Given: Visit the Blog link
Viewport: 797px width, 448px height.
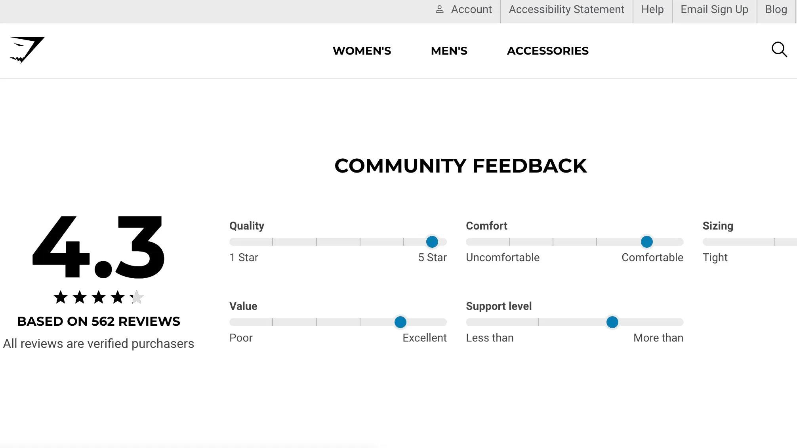Looking at the screenshot, I should tap(776, 9).
